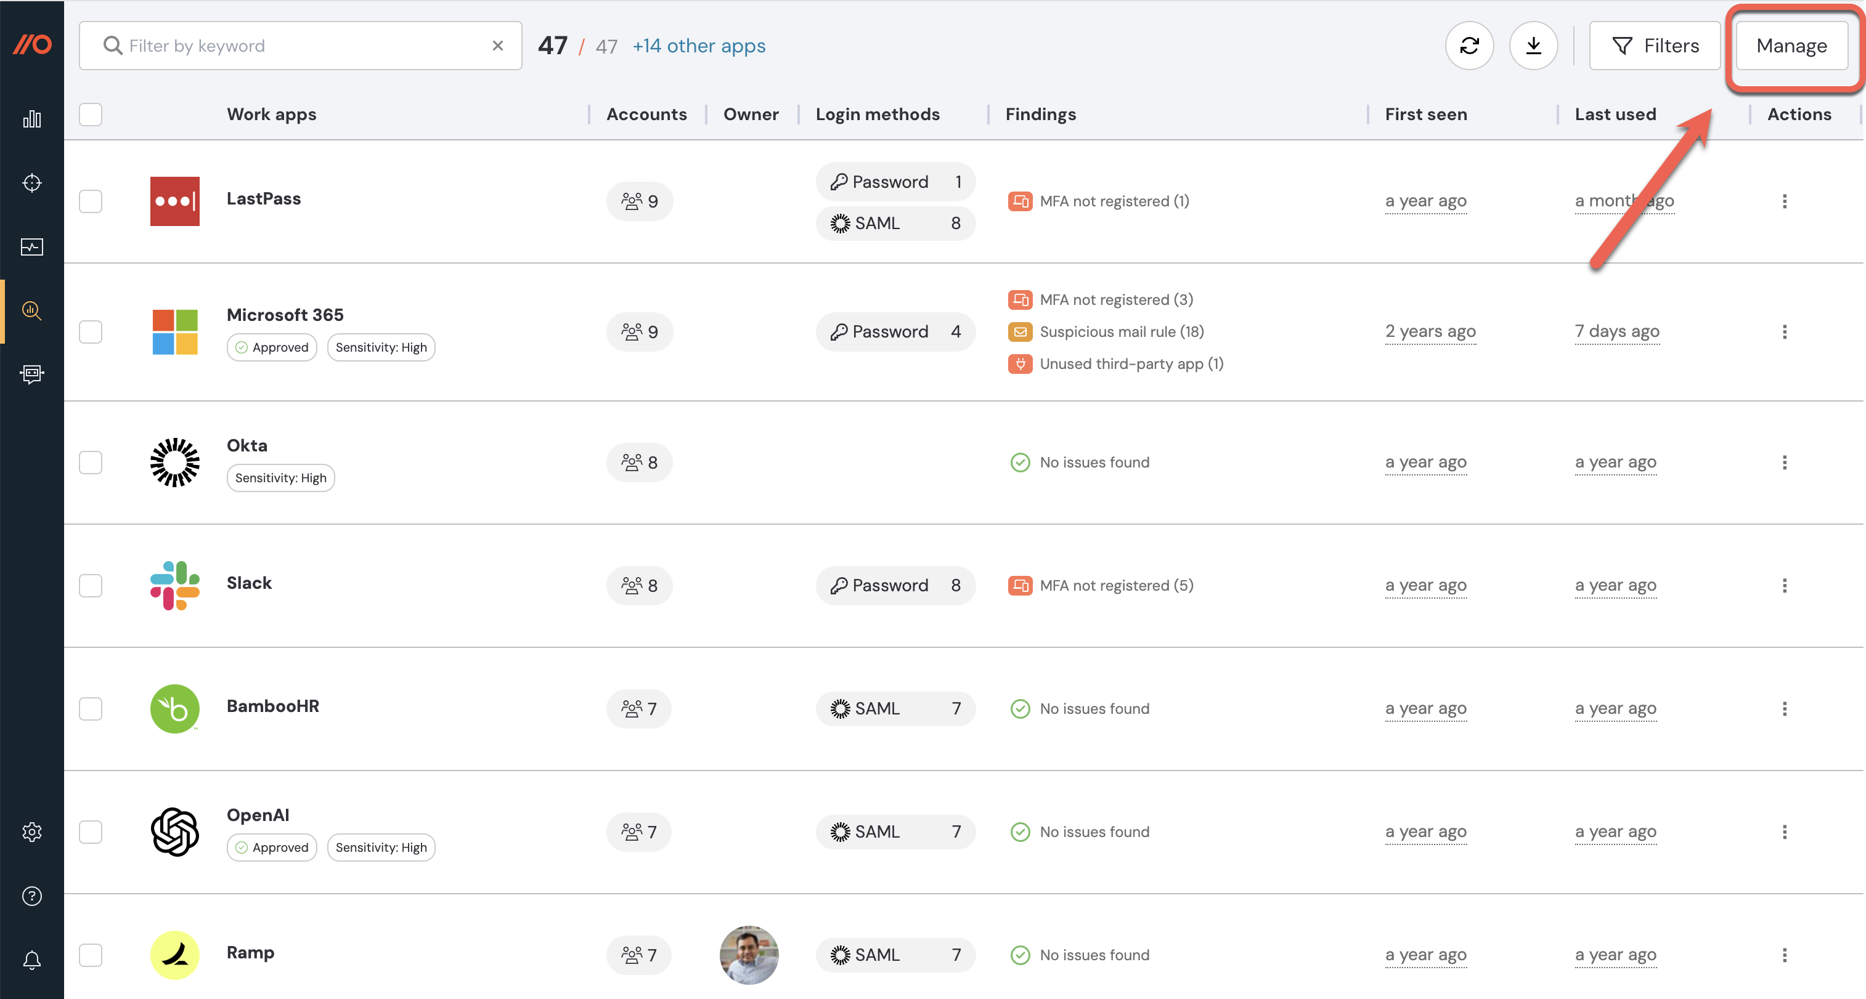This screenshot has height=999, width=1866.
Task: Click Unused third-party app finding icon
Action: pyautogui.click(x=1020, y=363)
